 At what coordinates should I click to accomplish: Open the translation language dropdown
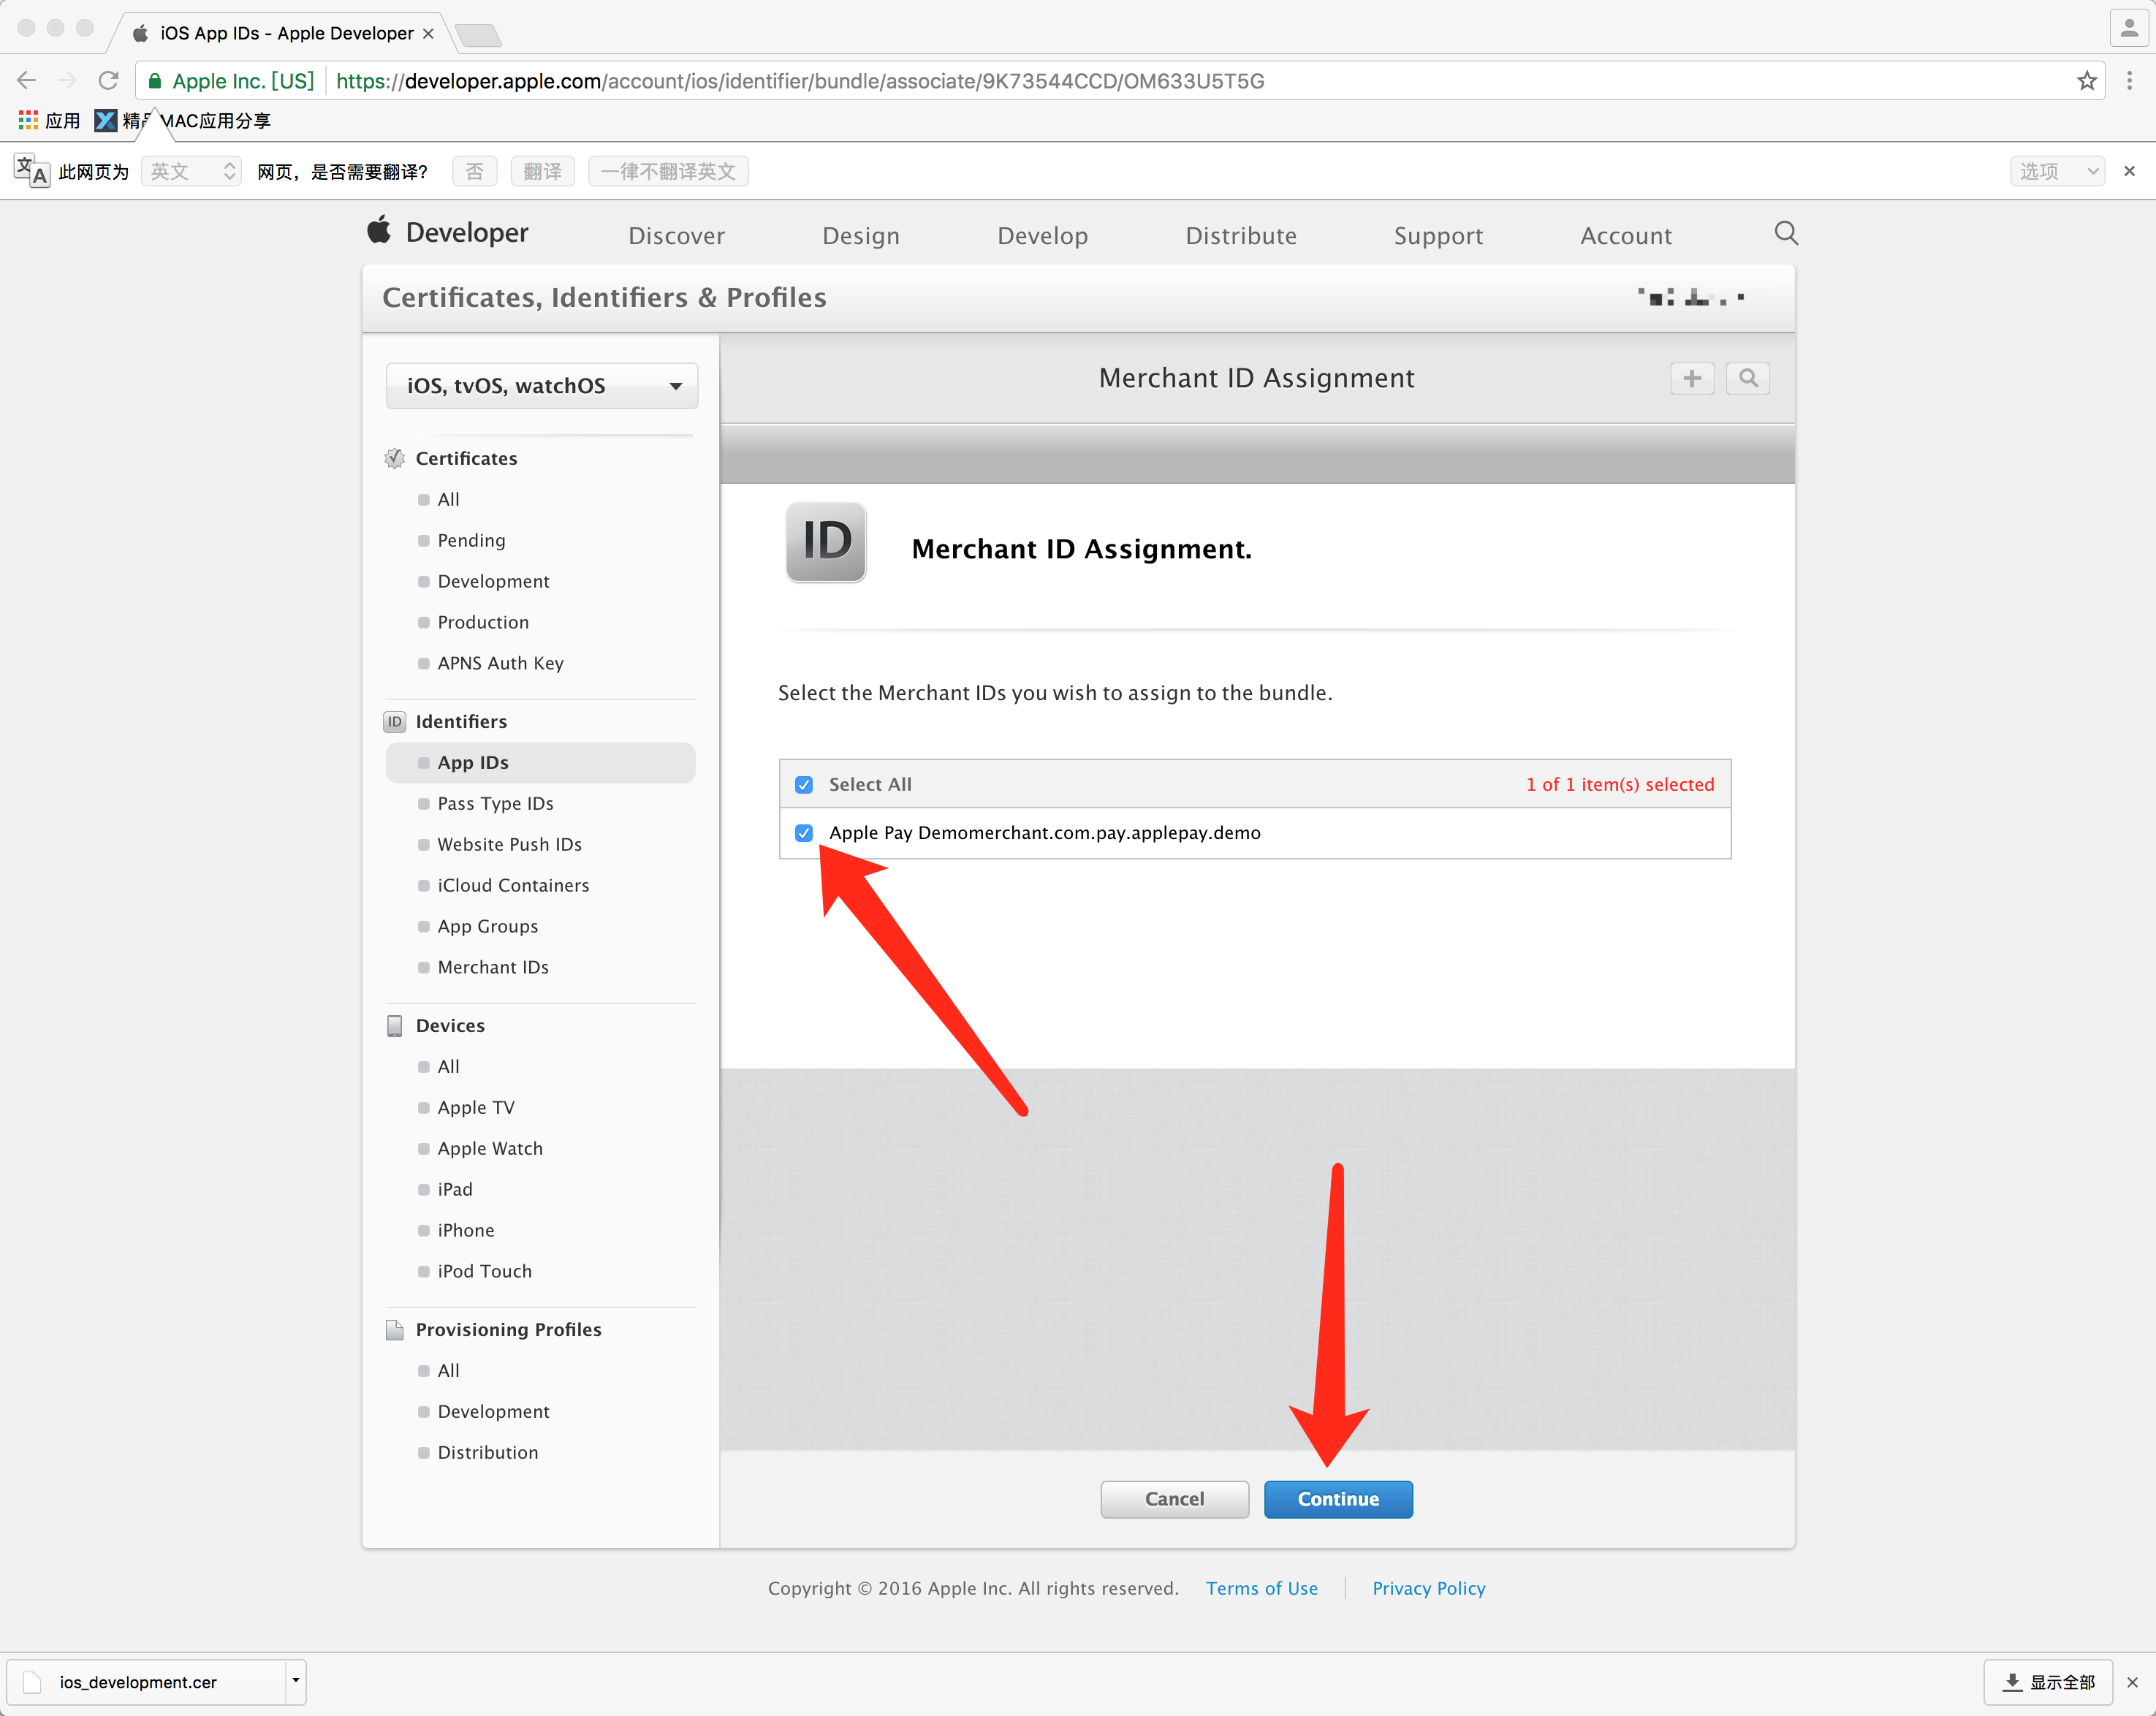tap(191, 172)
